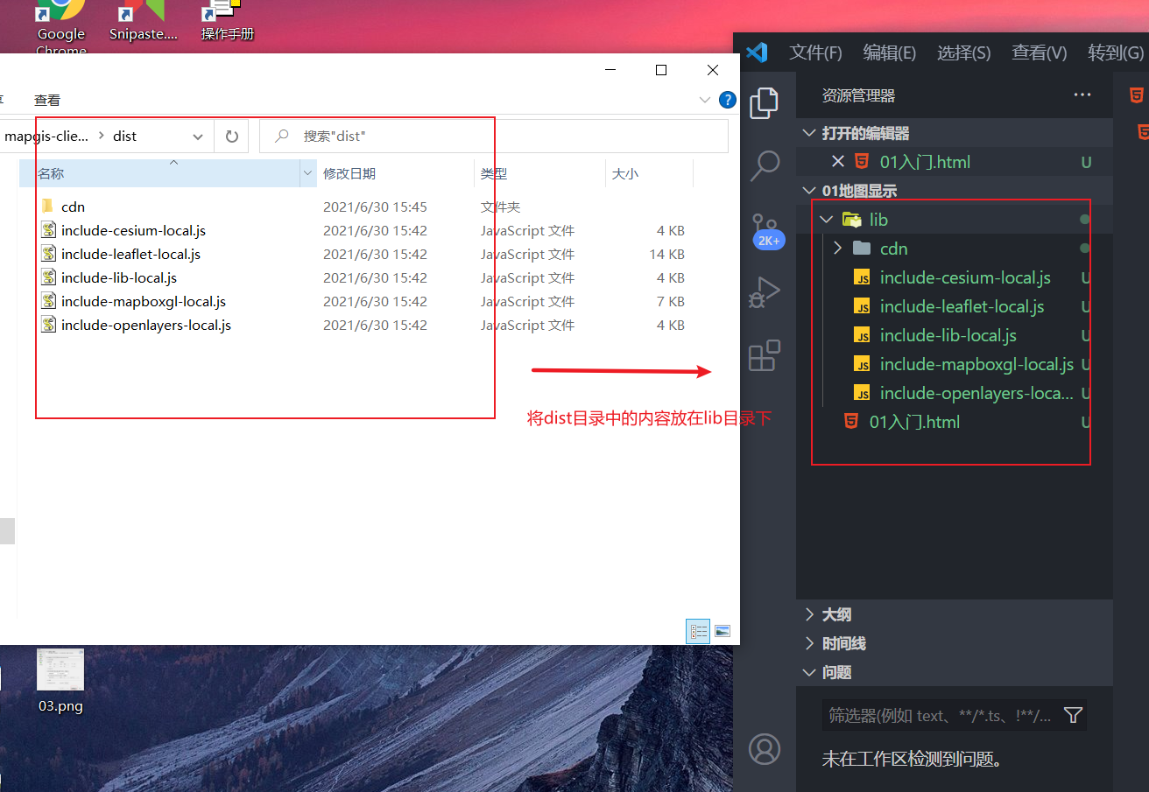This screenshot has width=1149, height=792.
Task: Open the 查看(V) menu in VS Code
Action: [1039, 53]
